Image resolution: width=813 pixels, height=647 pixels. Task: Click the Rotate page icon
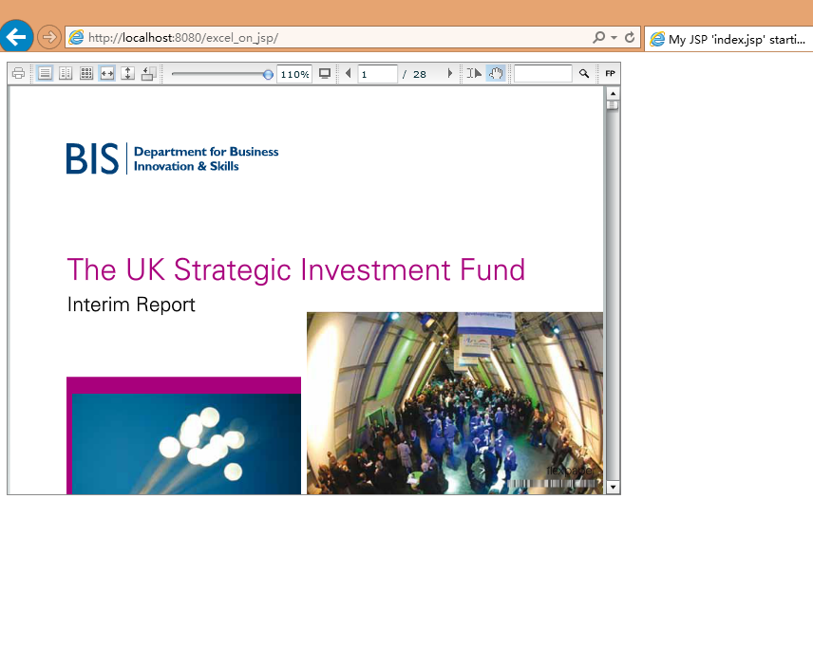click(x=149, y=74)
